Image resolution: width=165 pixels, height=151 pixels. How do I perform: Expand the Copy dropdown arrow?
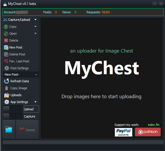point(36,27)
